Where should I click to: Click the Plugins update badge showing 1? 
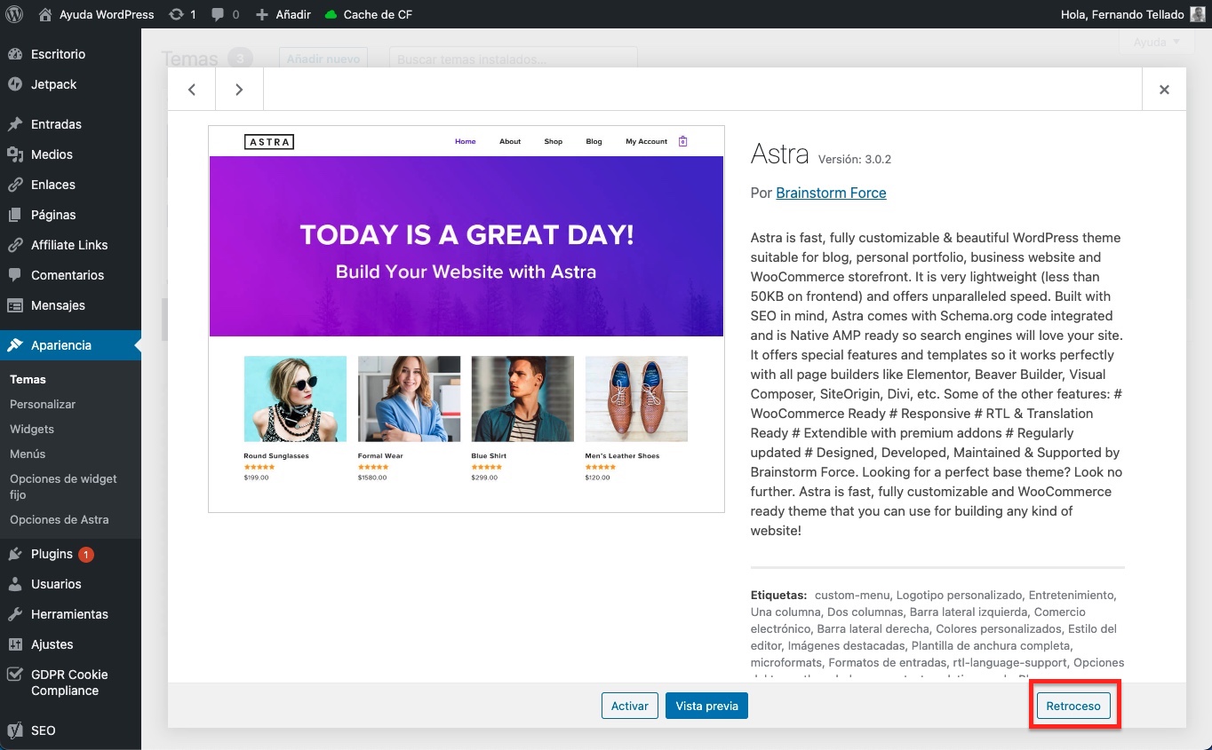[86, 555]
